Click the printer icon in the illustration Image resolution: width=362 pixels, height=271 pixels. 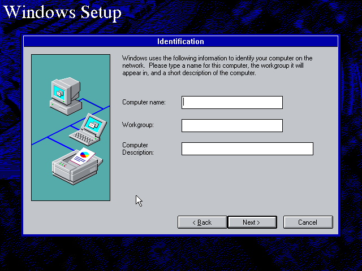[77, 166]
